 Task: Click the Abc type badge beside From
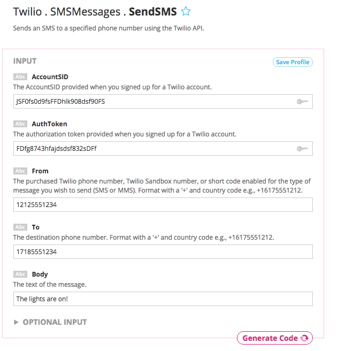pyautogui.click(x=20, y=171)
